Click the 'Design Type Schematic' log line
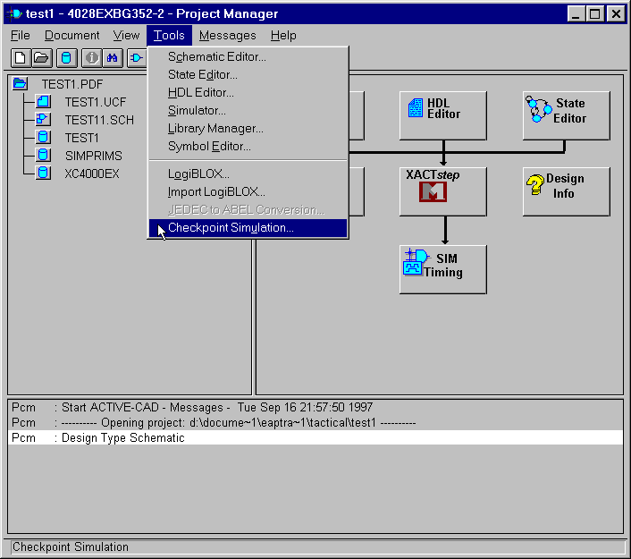631x559 pixels. tap(315, 437)
